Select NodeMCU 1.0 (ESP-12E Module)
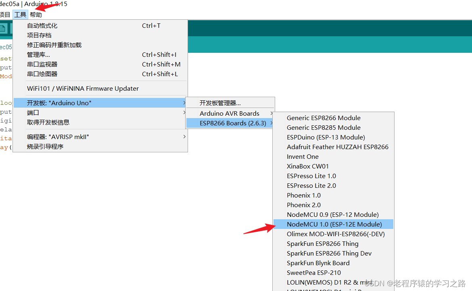 click(x=333, y=224)
